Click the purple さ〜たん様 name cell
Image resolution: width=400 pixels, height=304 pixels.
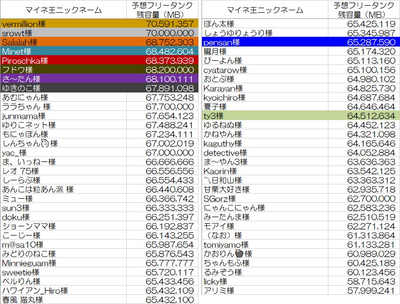[x=63, y=79]
